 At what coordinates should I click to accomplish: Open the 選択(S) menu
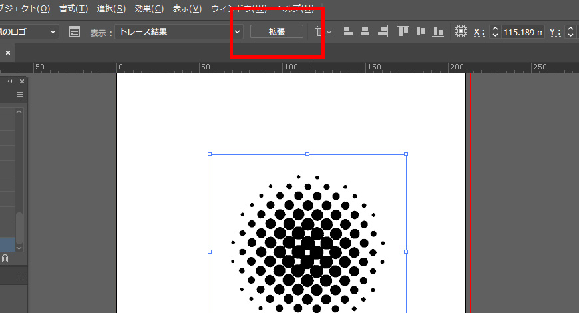pyautogui.click(x=111, y=8)
